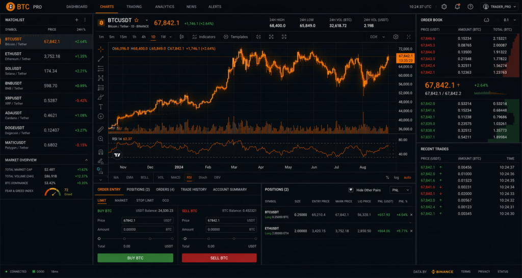Open the candlestick chart type selector
Screen dimensions: 522x278
click(181, 37)
